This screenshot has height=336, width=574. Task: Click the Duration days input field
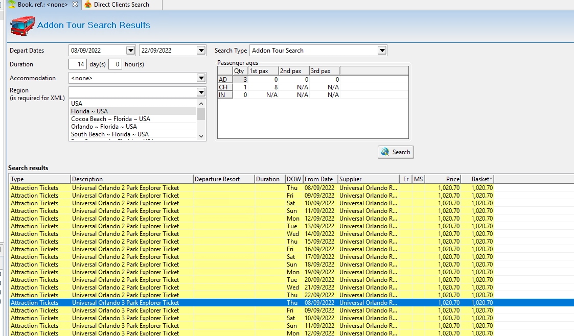(x=78, y=64)
